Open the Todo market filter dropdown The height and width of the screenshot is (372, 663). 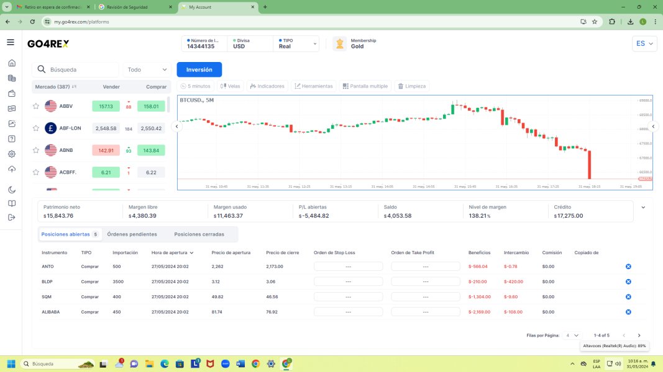tap(147, 70)
